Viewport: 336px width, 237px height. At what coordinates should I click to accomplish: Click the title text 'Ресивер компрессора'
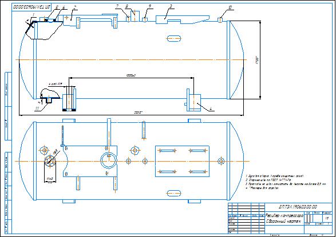[284, 215]
